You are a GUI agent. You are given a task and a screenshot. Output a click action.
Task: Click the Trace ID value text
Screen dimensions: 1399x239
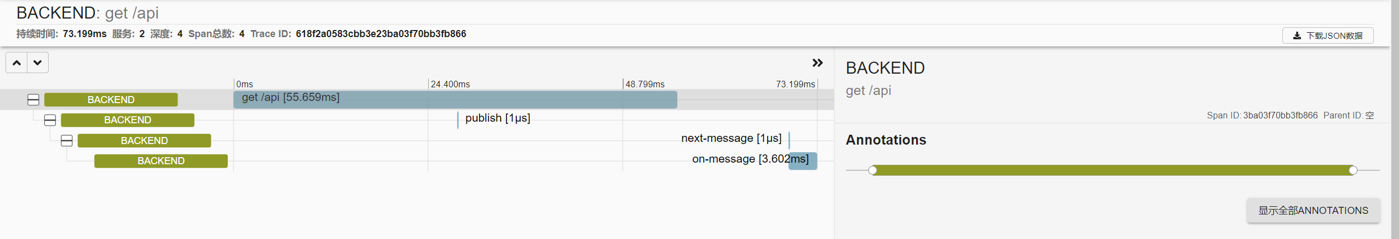pyautogui.click(x=381, y=34)
